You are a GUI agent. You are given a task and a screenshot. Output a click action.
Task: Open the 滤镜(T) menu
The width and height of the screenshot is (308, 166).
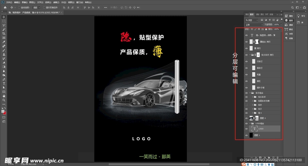point(56,2)
